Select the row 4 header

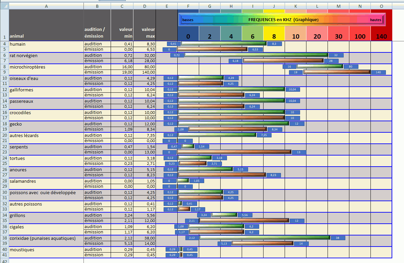[4, 44]
